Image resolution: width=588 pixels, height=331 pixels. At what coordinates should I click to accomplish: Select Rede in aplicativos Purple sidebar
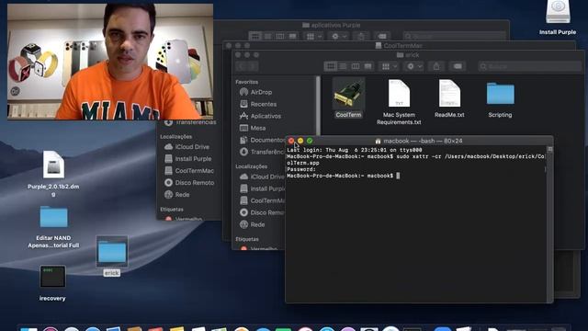point(177,195)
